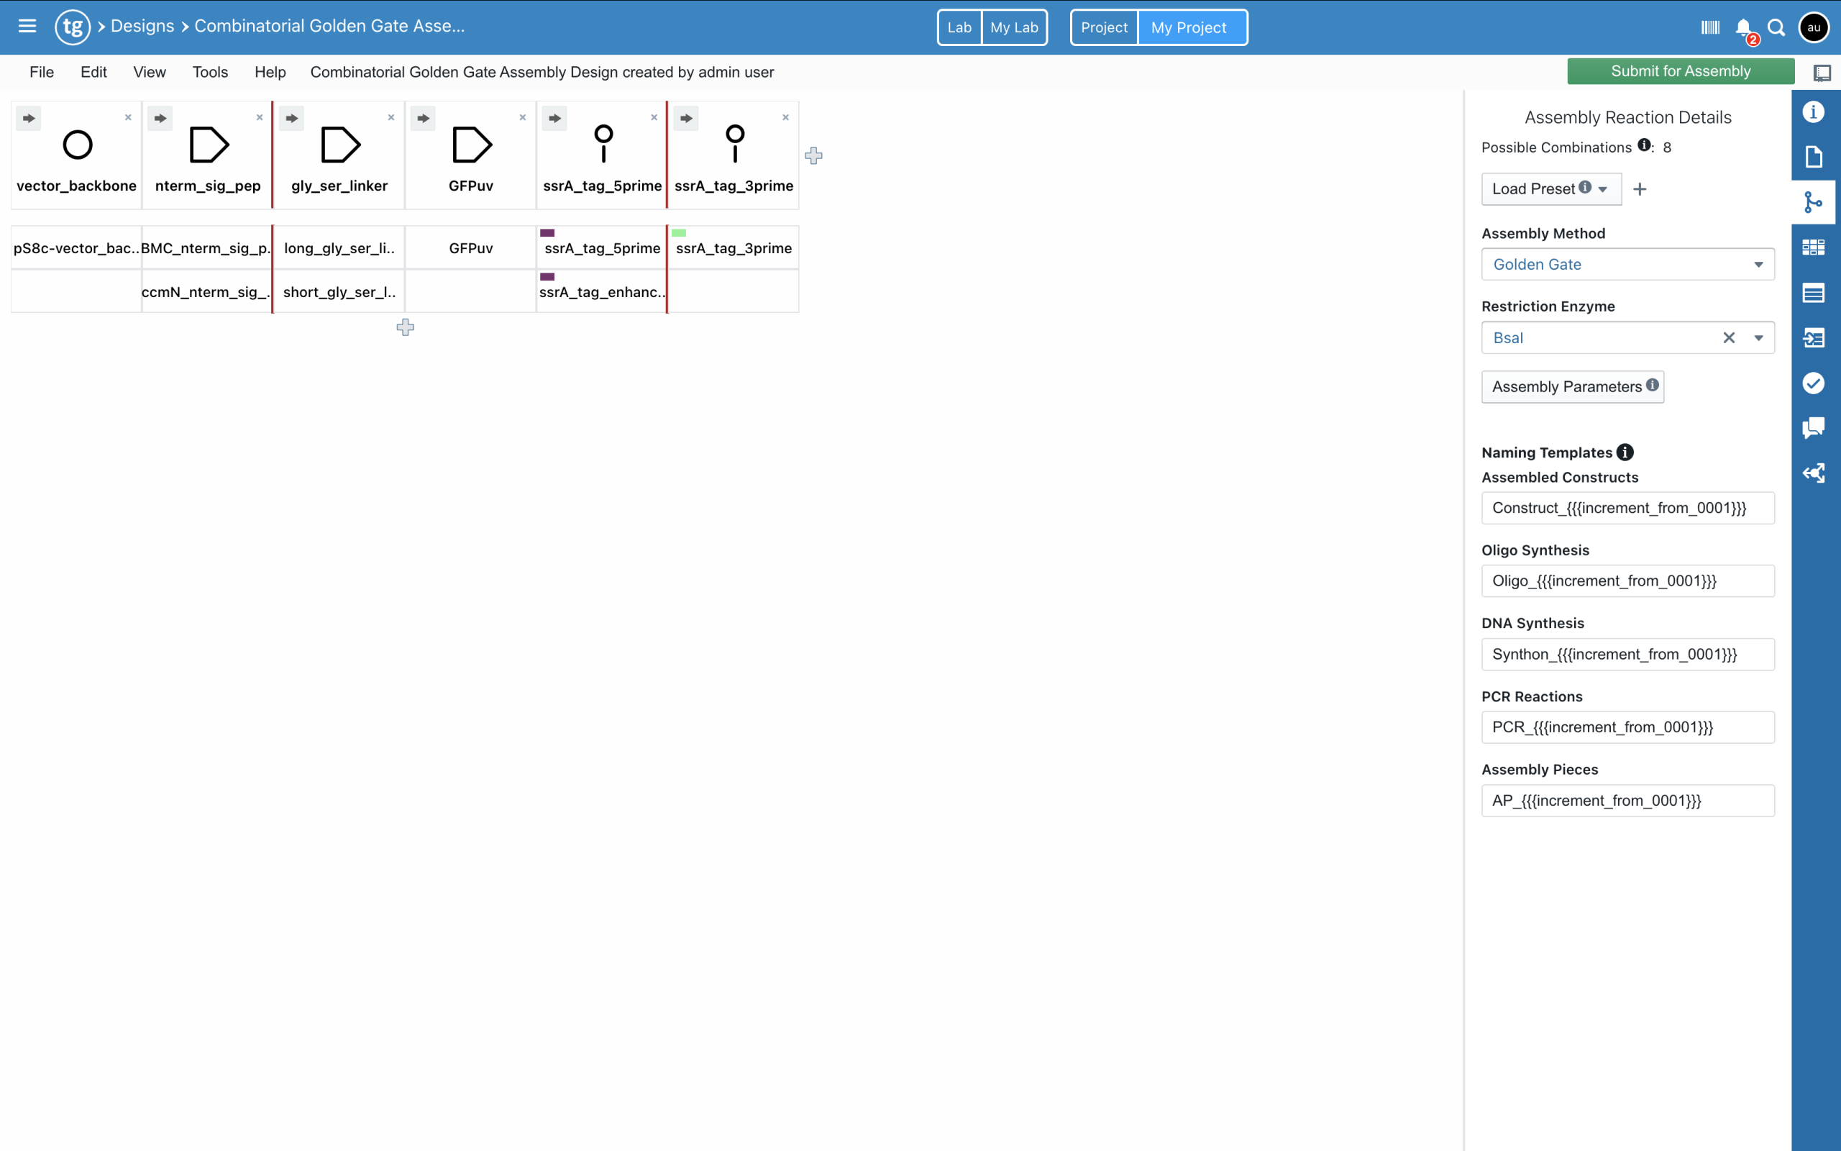Click the barcode scanner icon in header

[1709, 27]
